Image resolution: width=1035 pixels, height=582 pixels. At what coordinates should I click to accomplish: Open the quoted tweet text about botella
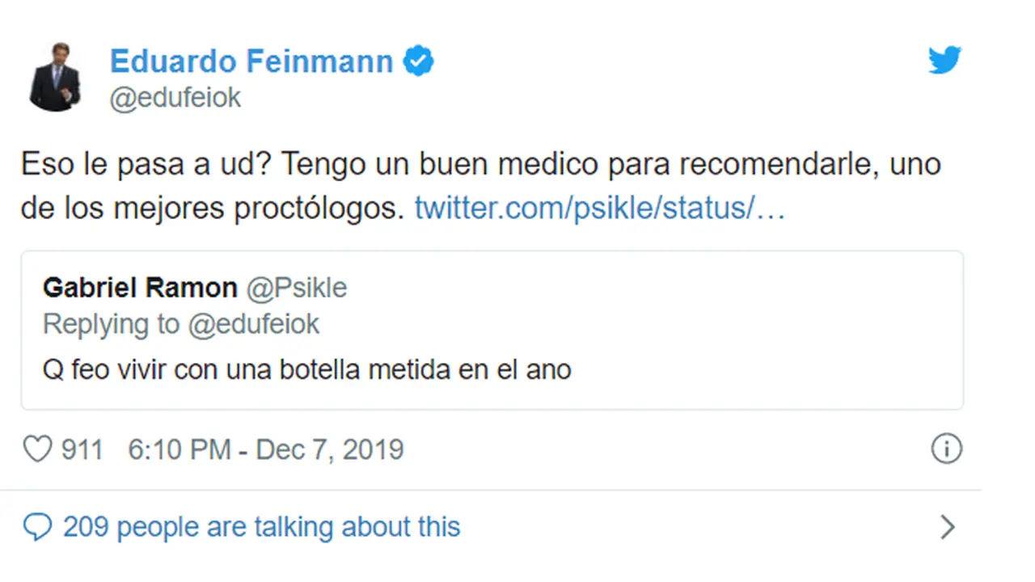click(306, 369)
